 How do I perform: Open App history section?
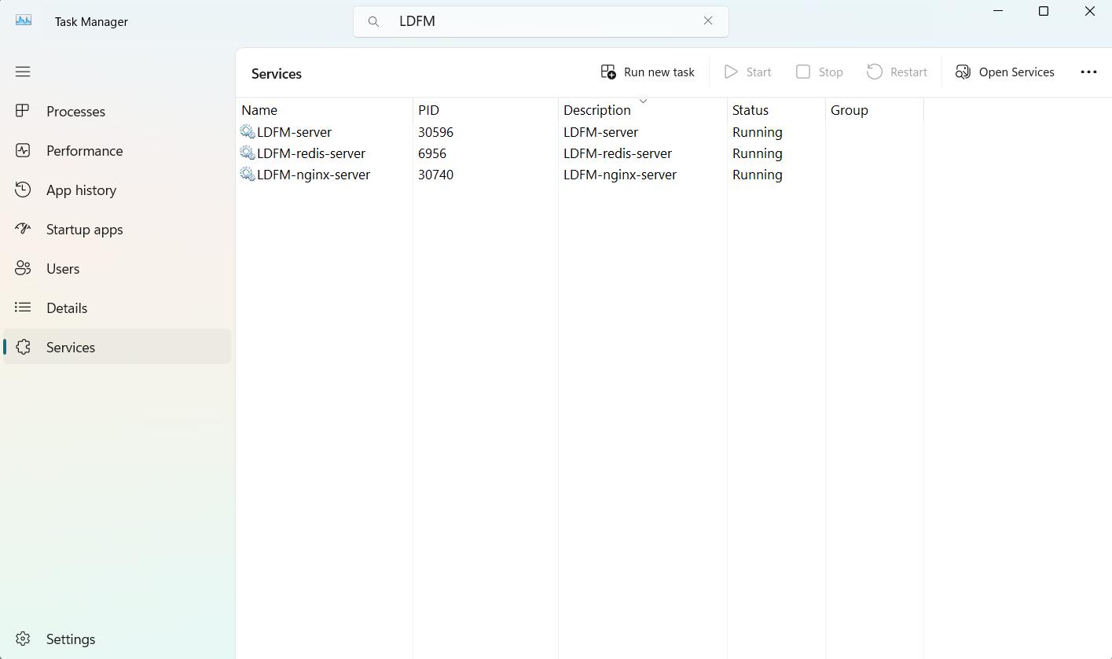(x=81, y=190)
